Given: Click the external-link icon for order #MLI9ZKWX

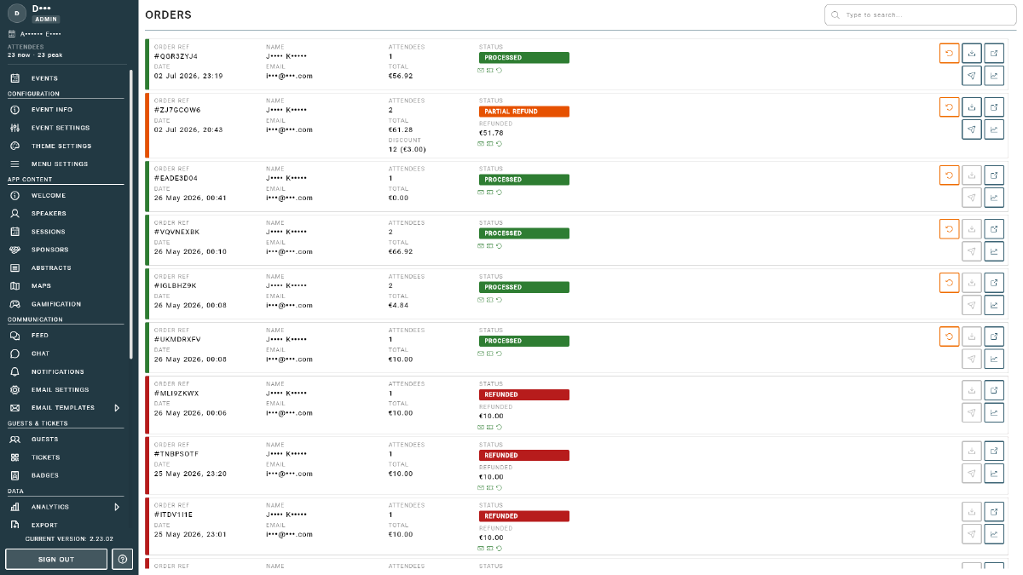Looking at the screenshot, I should (x=994, y=390).
